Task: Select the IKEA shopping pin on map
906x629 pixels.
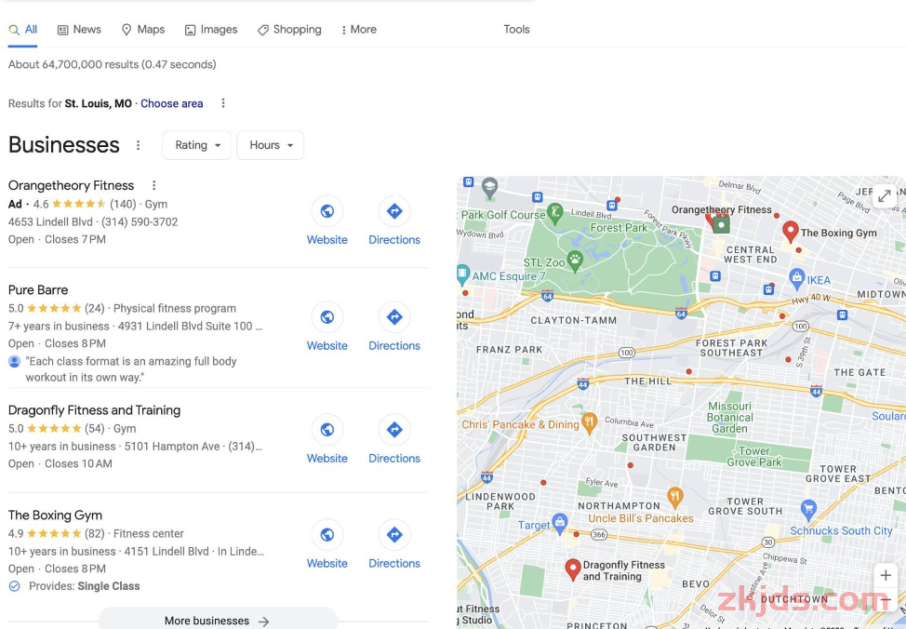Action: (x=797, y=278)
